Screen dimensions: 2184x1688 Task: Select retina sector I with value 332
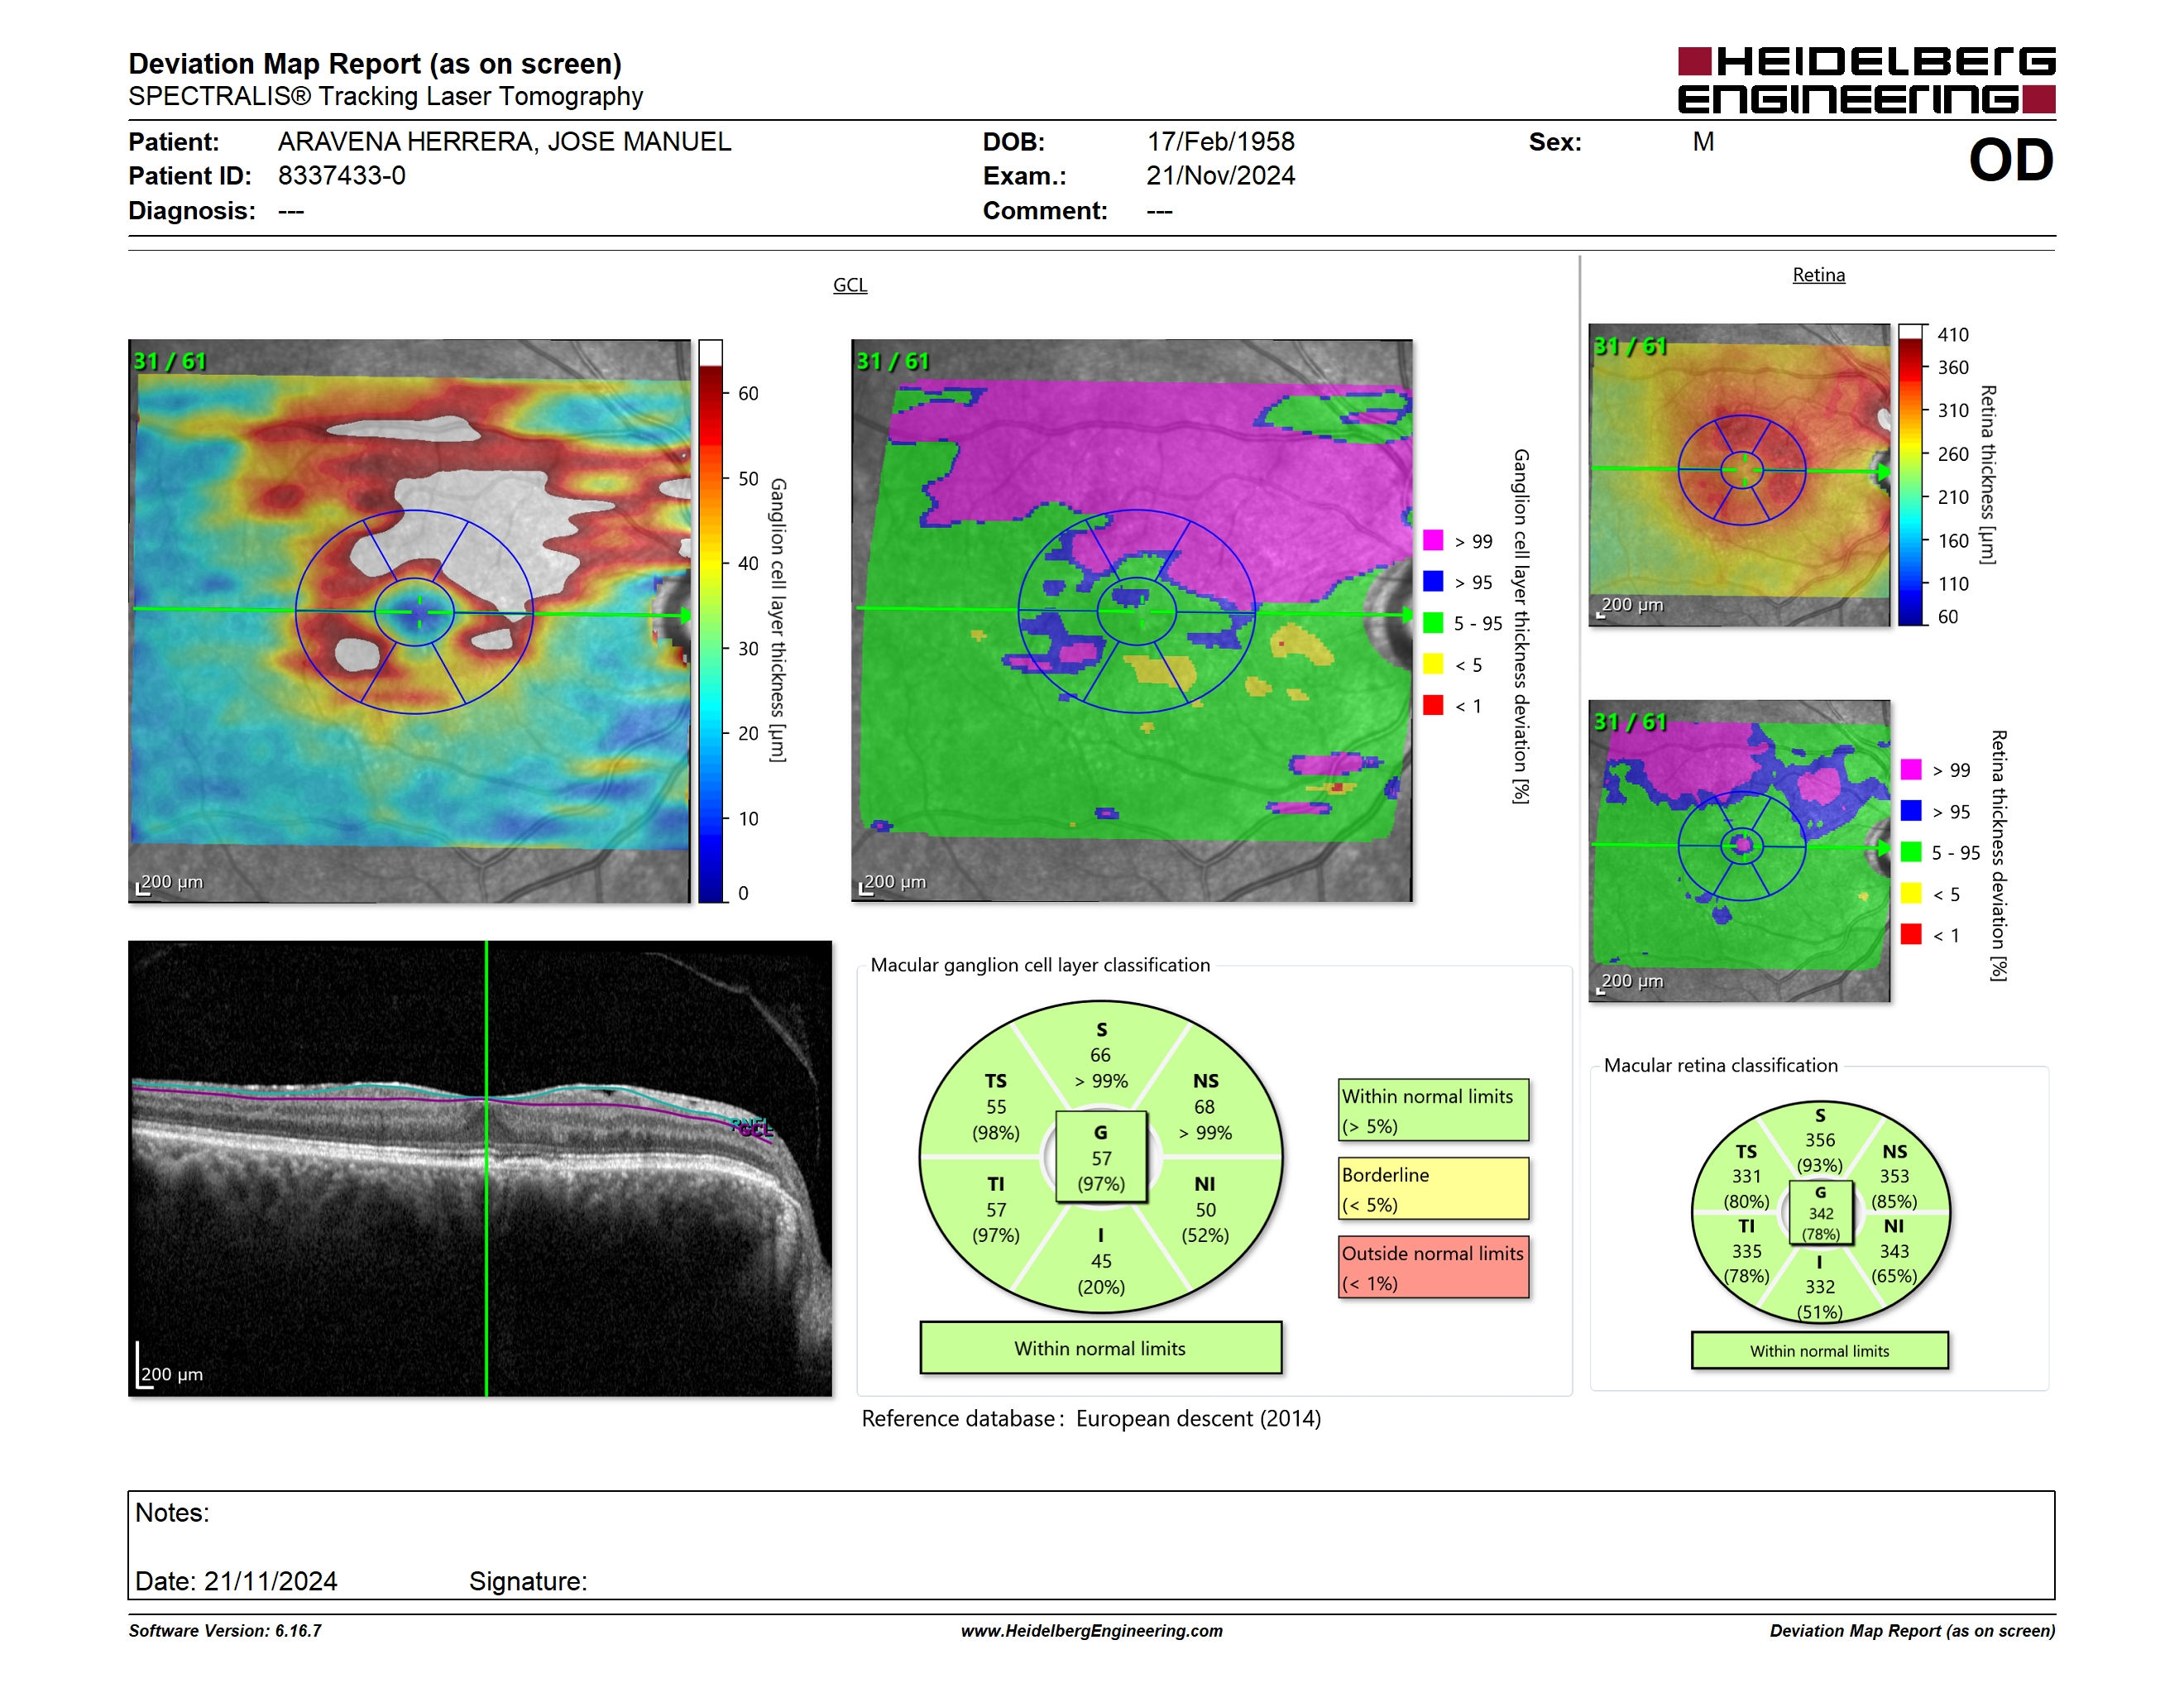pos(1819,1287)
